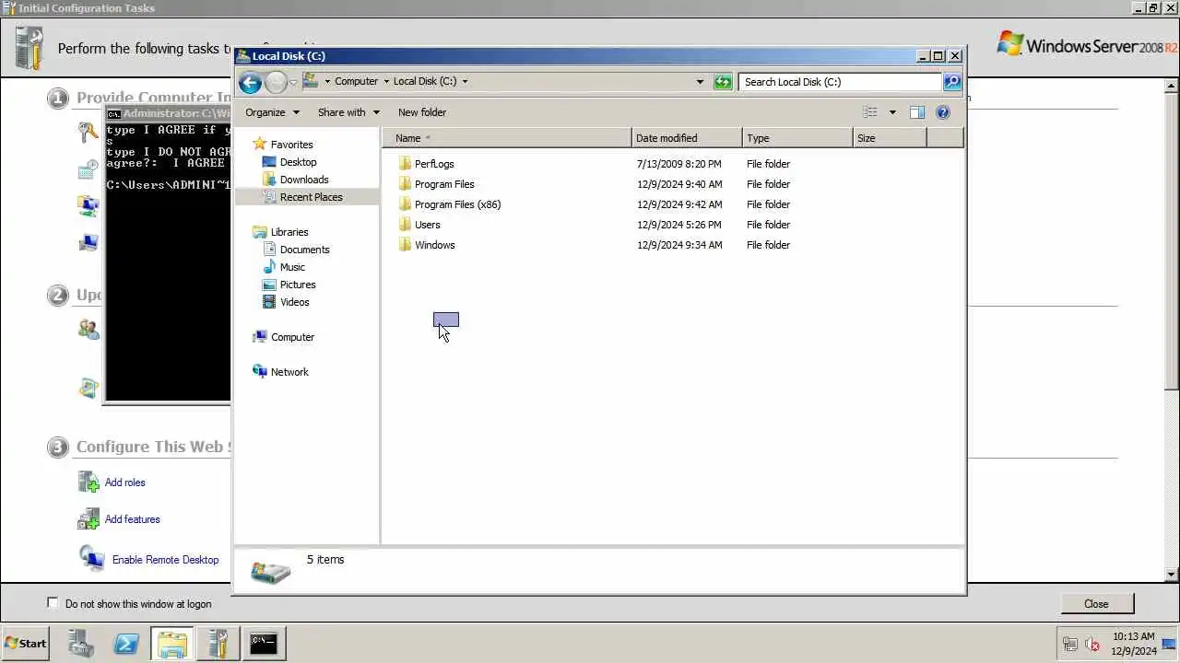Sort by the Type column header
This screenshot has height=663, width=1180.
(797, 138)
